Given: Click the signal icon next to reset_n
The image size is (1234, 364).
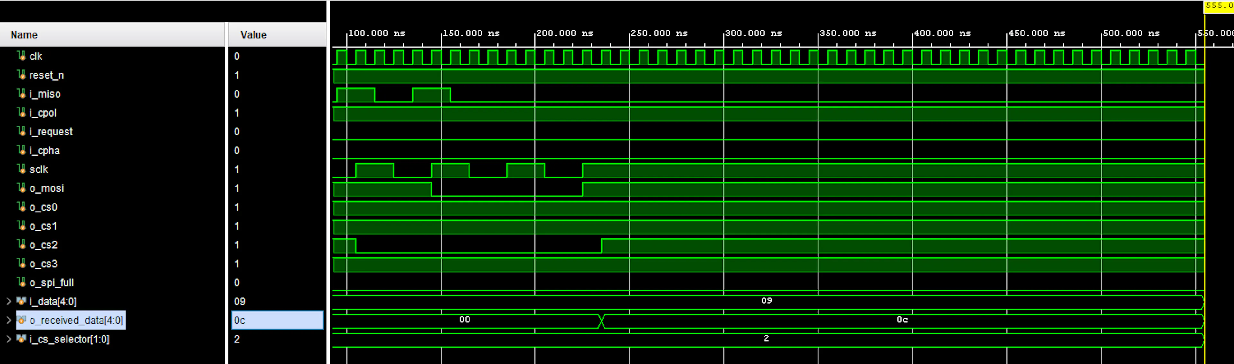Looking at the screenshot, I should pos(22,75).
